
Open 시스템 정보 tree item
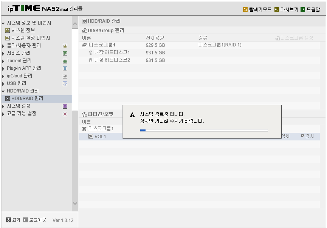click(x=23, y=31)
